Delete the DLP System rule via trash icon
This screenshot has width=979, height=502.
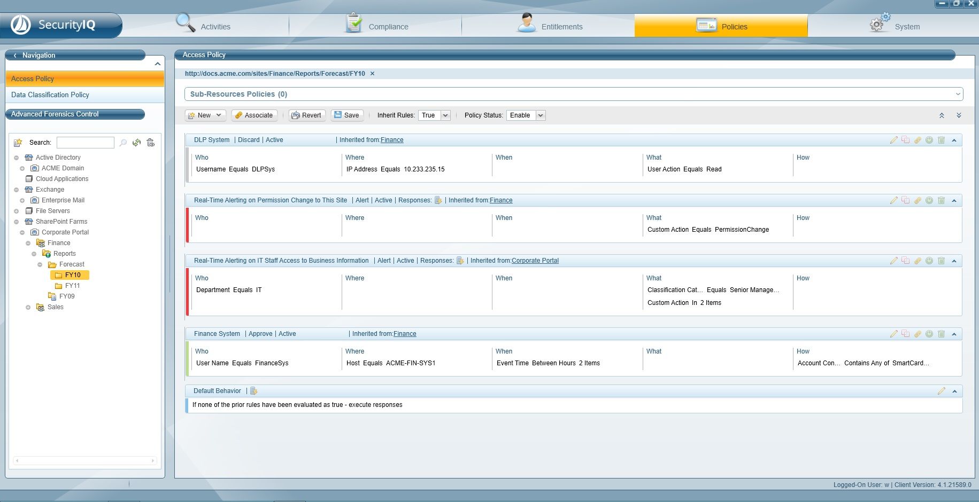point(941,140)
